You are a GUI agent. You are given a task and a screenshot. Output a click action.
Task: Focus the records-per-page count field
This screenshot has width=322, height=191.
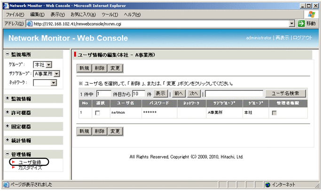139,94
